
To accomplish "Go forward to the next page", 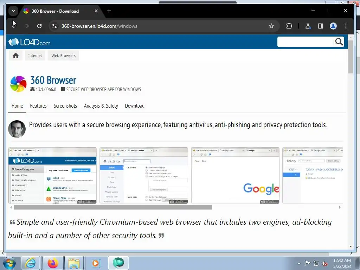I will (x=27, y=26).
